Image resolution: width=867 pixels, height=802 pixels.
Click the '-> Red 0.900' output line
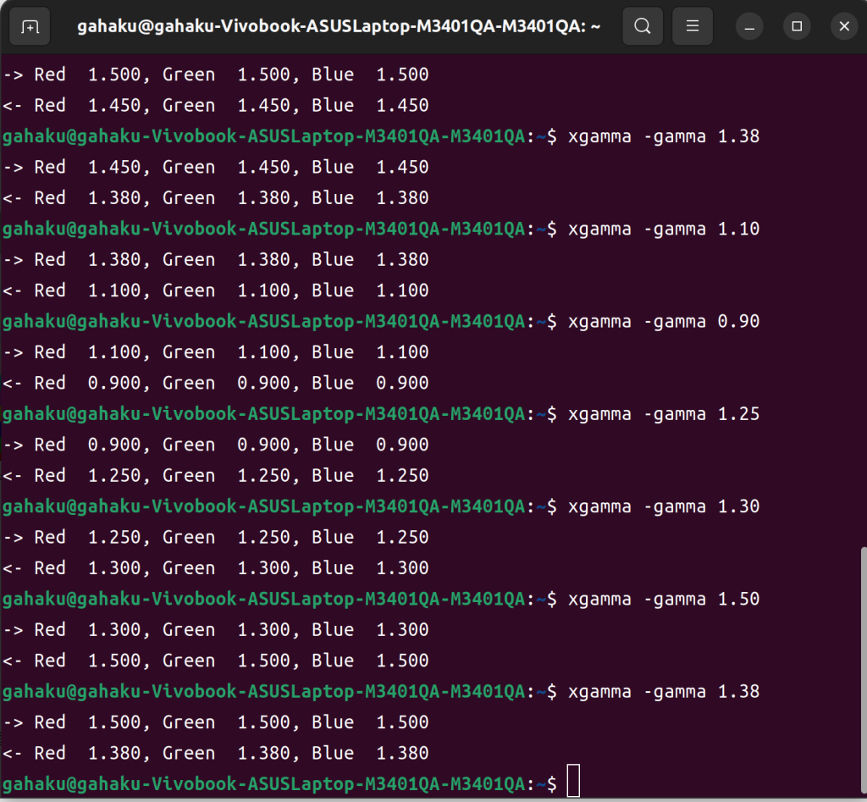tap(216, 445)
